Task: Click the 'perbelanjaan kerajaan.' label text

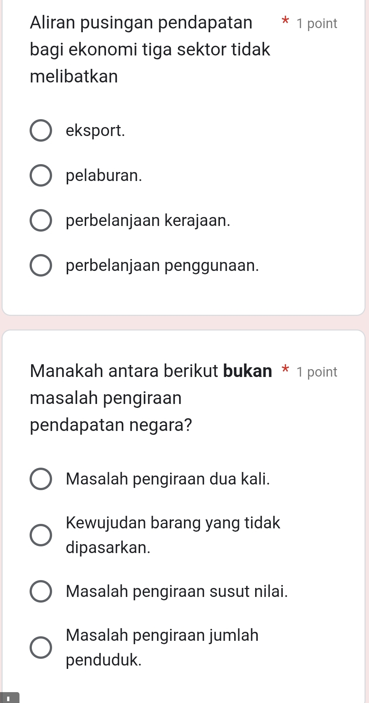Action: click(148, 220)
